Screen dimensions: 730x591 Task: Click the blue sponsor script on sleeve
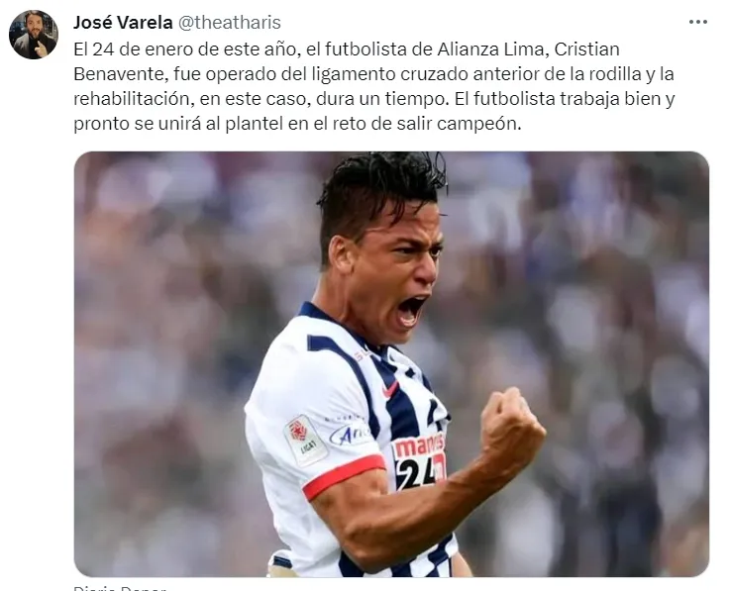pos(350,436)
